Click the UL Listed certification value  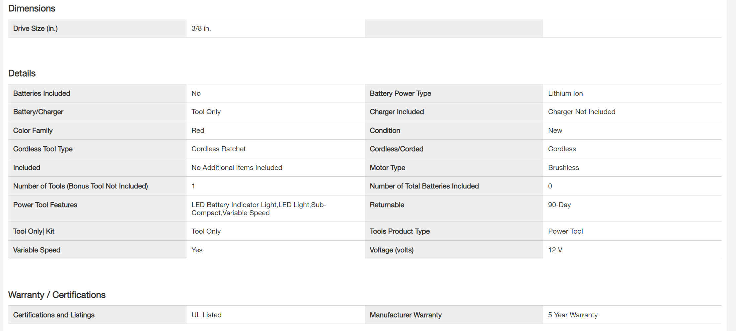(x=206, y=315)
